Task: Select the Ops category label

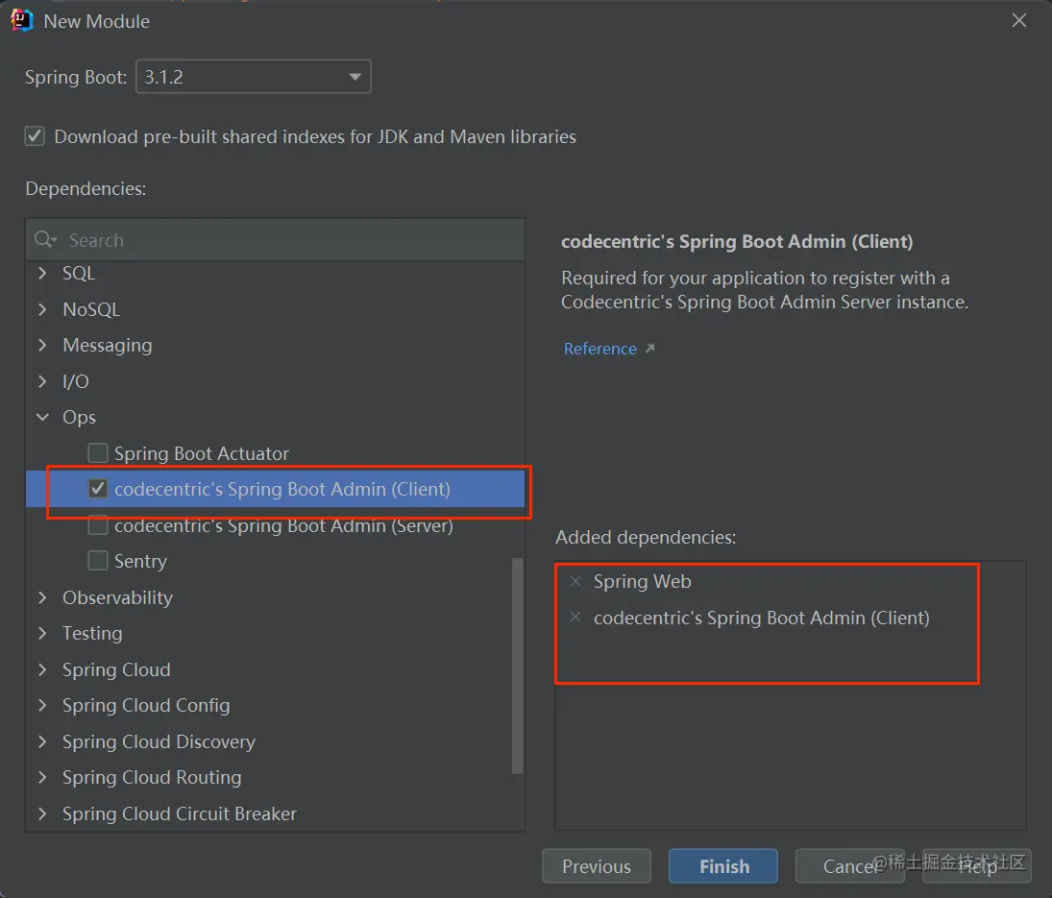Action: (x=79, y=417)
